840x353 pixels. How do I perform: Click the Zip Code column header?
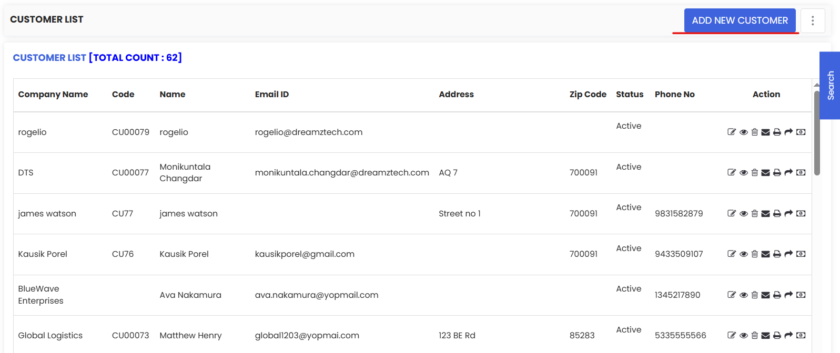pyautogui.click(x=588, y=95)
